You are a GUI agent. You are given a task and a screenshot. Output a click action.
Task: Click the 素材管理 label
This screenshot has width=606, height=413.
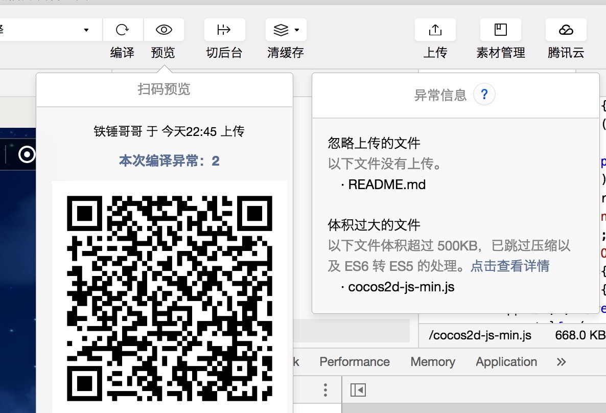click(x=501, y=53)
